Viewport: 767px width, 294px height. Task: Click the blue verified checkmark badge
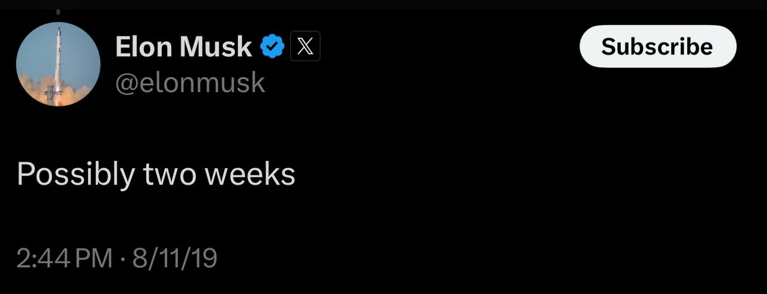click(x=273, y=47)
